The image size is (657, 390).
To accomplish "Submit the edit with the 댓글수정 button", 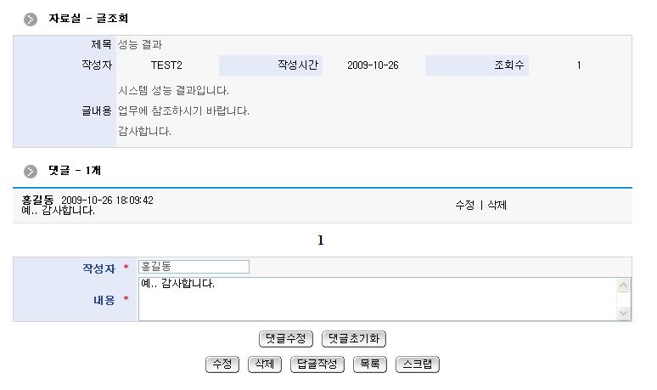I will (287, 339).
